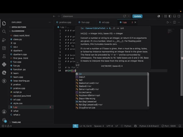This screenshot has width=183, height=137.
Task: Collapse the CLASSROOM folder section
Action: (x=18, y=31)
